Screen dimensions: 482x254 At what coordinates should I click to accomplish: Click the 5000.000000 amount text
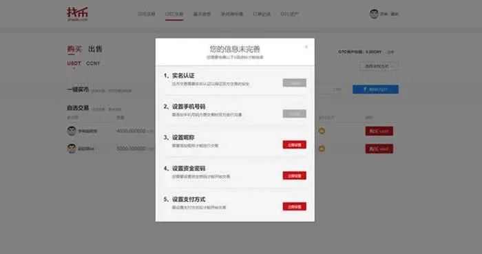point(132,149)
